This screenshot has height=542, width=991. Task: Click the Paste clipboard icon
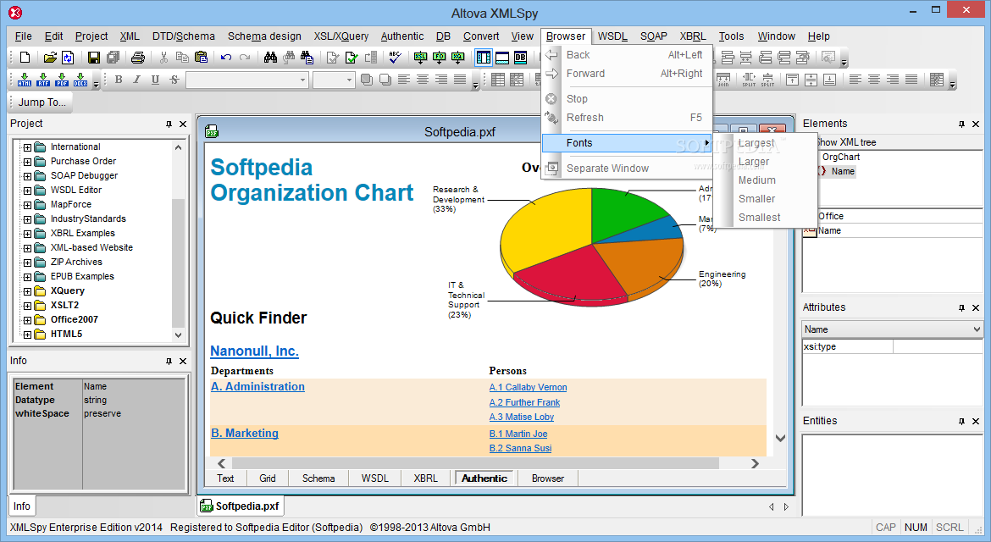point(201,58)
